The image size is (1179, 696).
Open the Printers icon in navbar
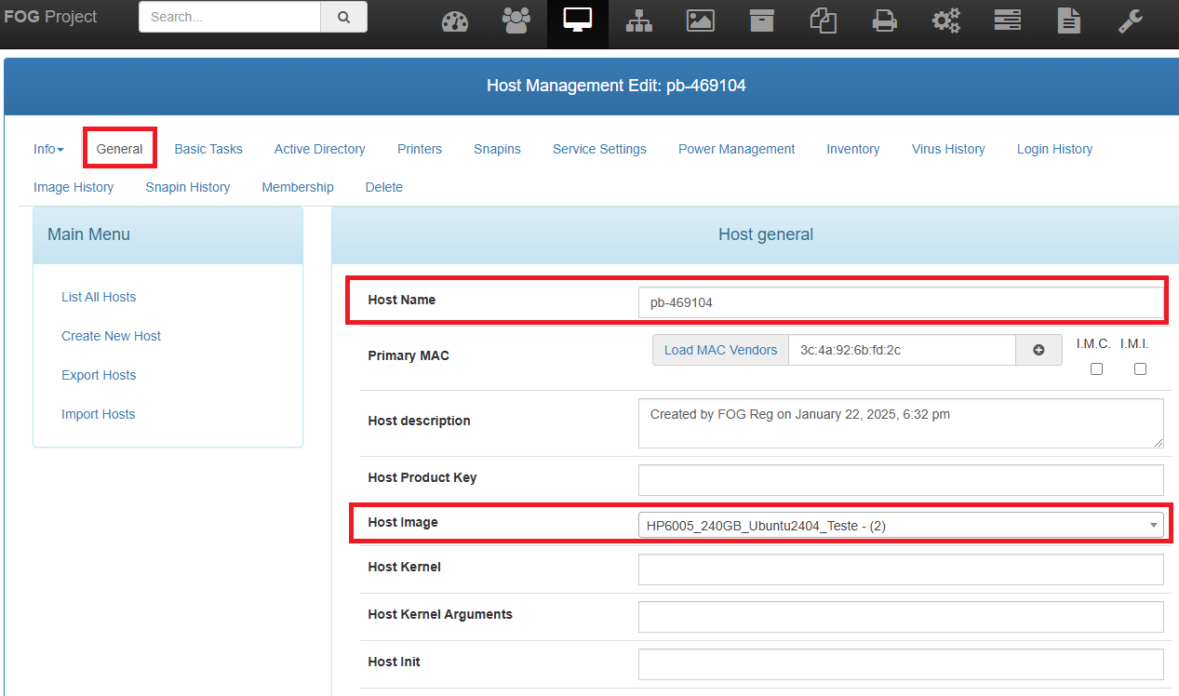click(885, 21)
